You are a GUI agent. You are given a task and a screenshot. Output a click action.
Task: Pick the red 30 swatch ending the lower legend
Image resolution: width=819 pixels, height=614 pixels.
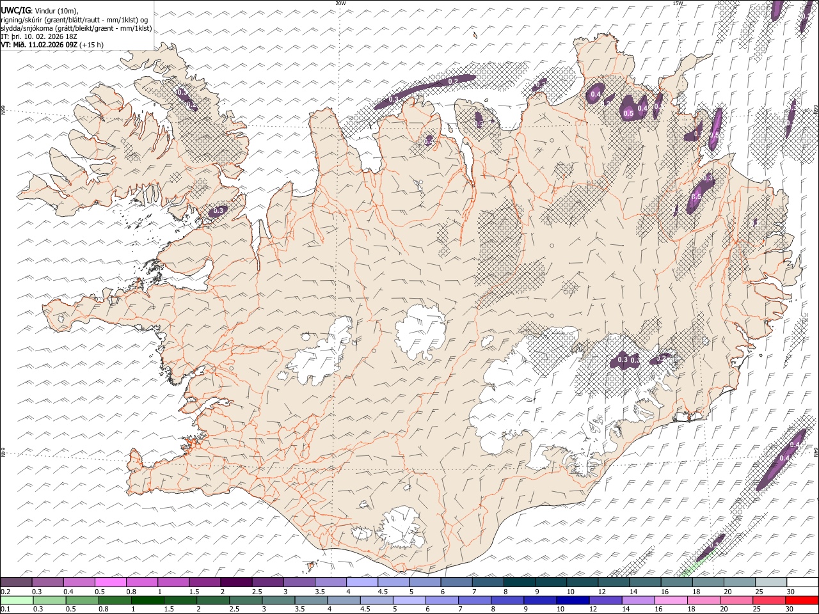click(x=802, y=601)
